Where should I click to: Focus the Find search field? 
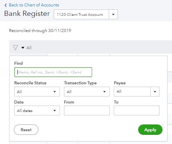[x=53, y=72]
